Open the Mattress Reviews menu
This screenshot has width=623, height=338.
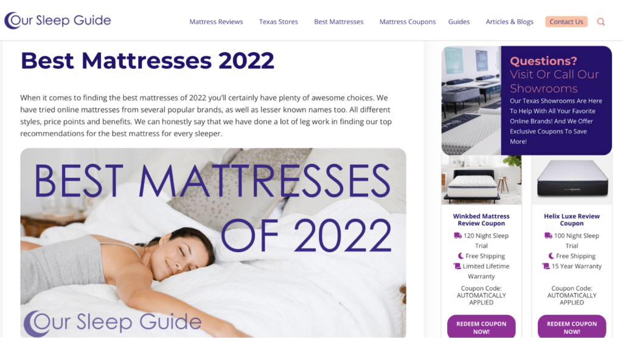216,22
